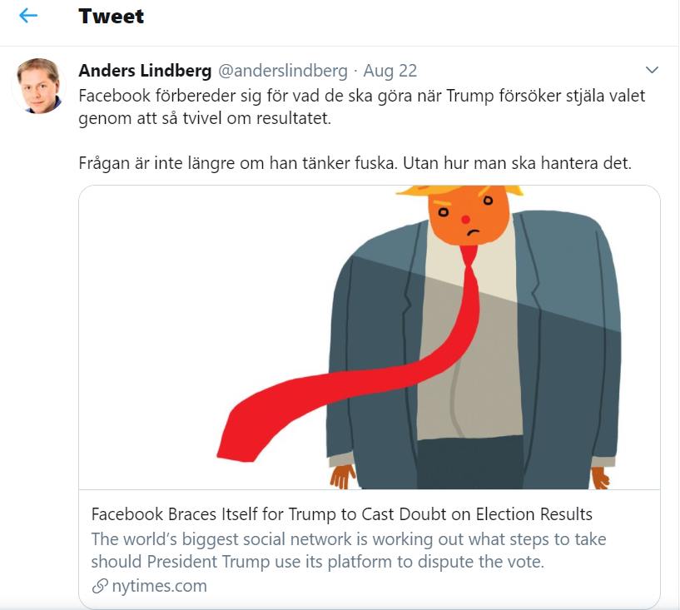
Task: Open the nytimes.com domain link
Action: (159, 586)
